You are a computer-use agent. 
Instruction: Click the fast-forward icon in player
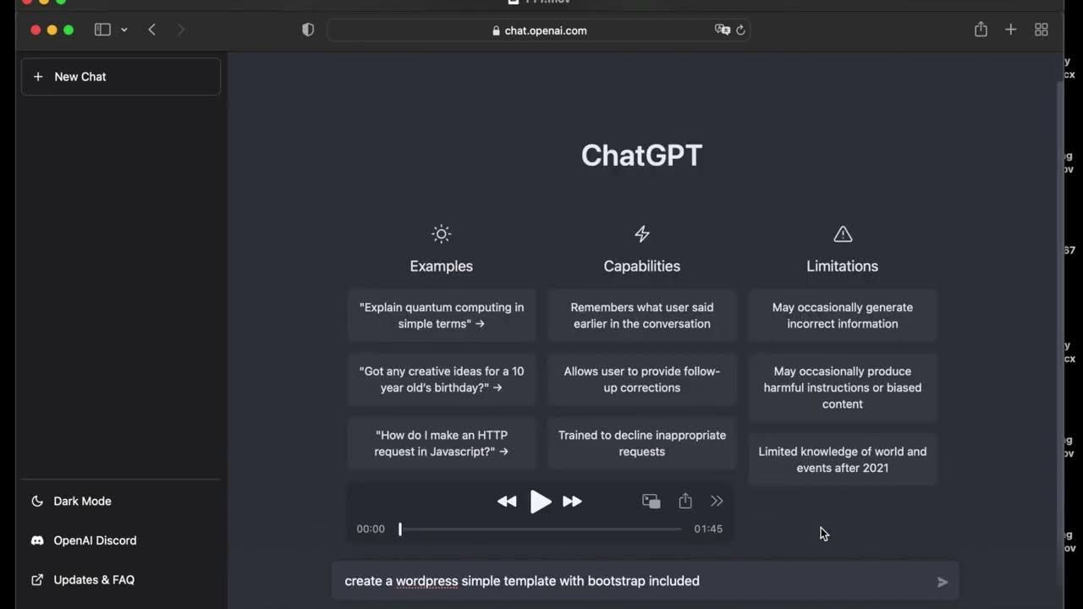[x=572, y=502]
